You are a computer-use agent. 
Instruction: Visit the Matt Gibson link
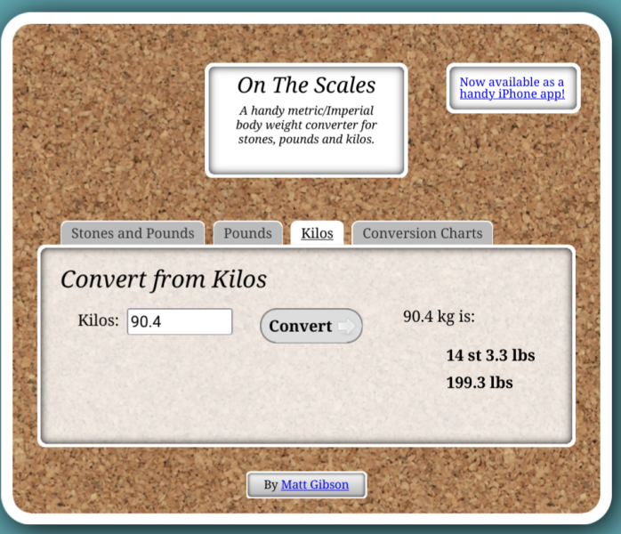(315, 485)
